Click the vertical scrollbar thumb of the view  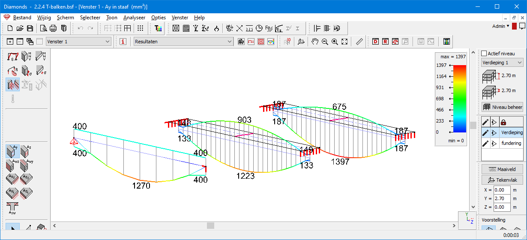(x=473, y=125)
